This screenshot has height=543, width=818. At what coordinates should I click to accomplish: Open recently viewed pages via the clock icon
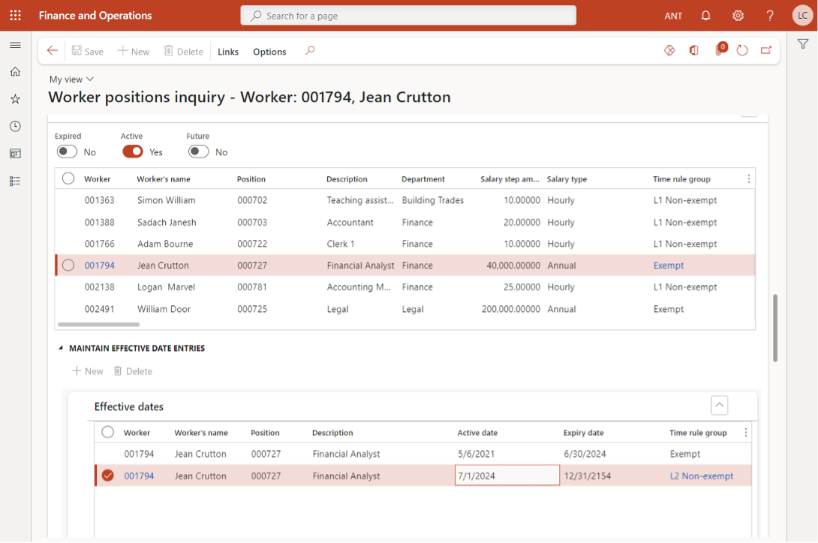coord(15,126)
